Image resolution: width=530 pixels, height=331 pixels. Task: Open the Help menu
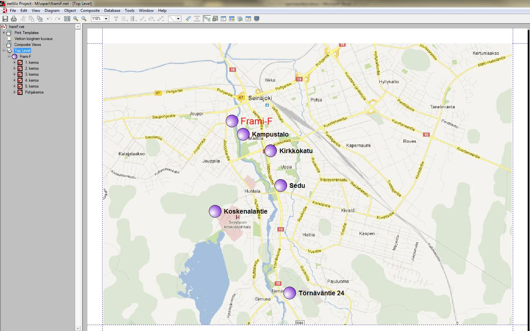pyautogui.click(x=162, y=11)
